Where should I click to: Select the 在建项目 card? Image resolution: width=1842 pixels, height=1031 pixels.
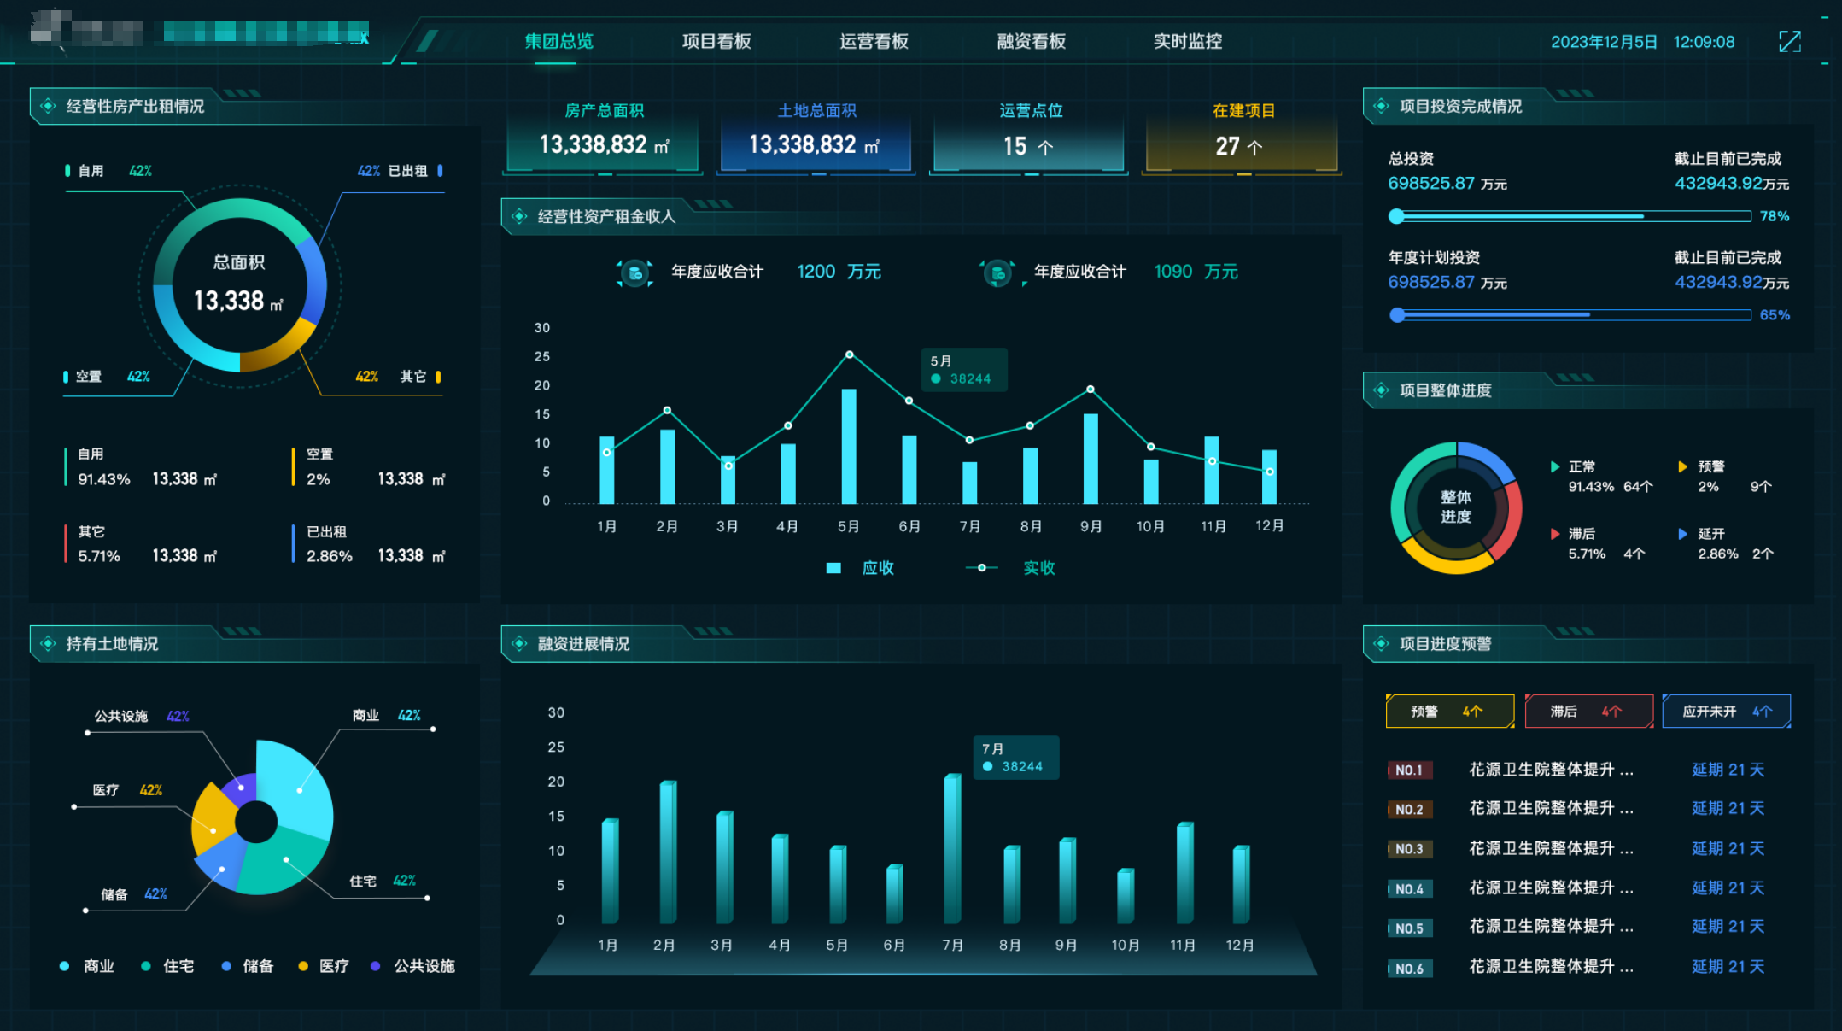click(x=1243, y=137)
